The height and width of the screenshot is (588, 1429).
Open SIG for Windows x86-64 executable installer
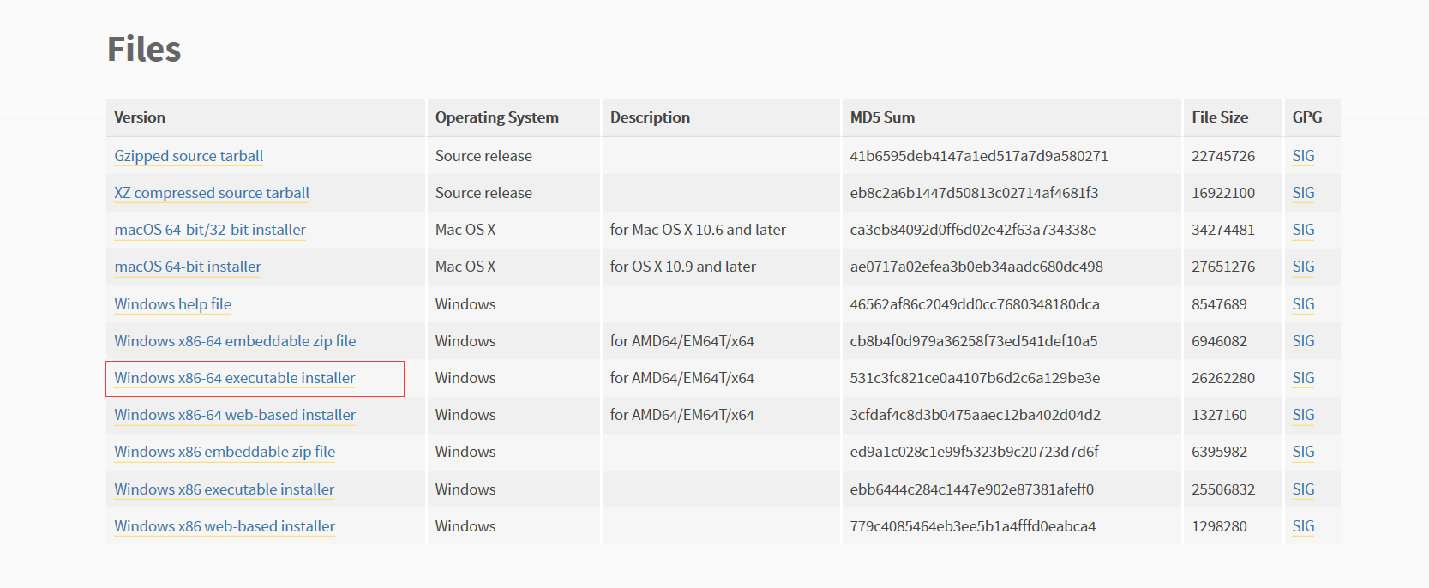pyautogui.click(x=1303, y=378)
